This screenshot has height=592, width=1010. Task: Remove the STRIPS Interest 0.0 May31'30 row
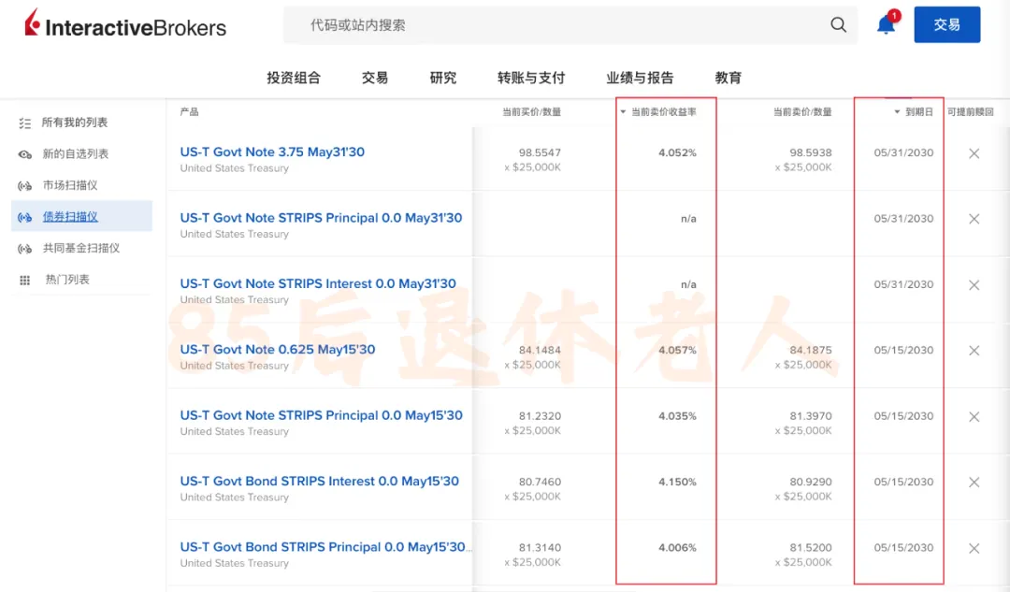coord(974,284)
